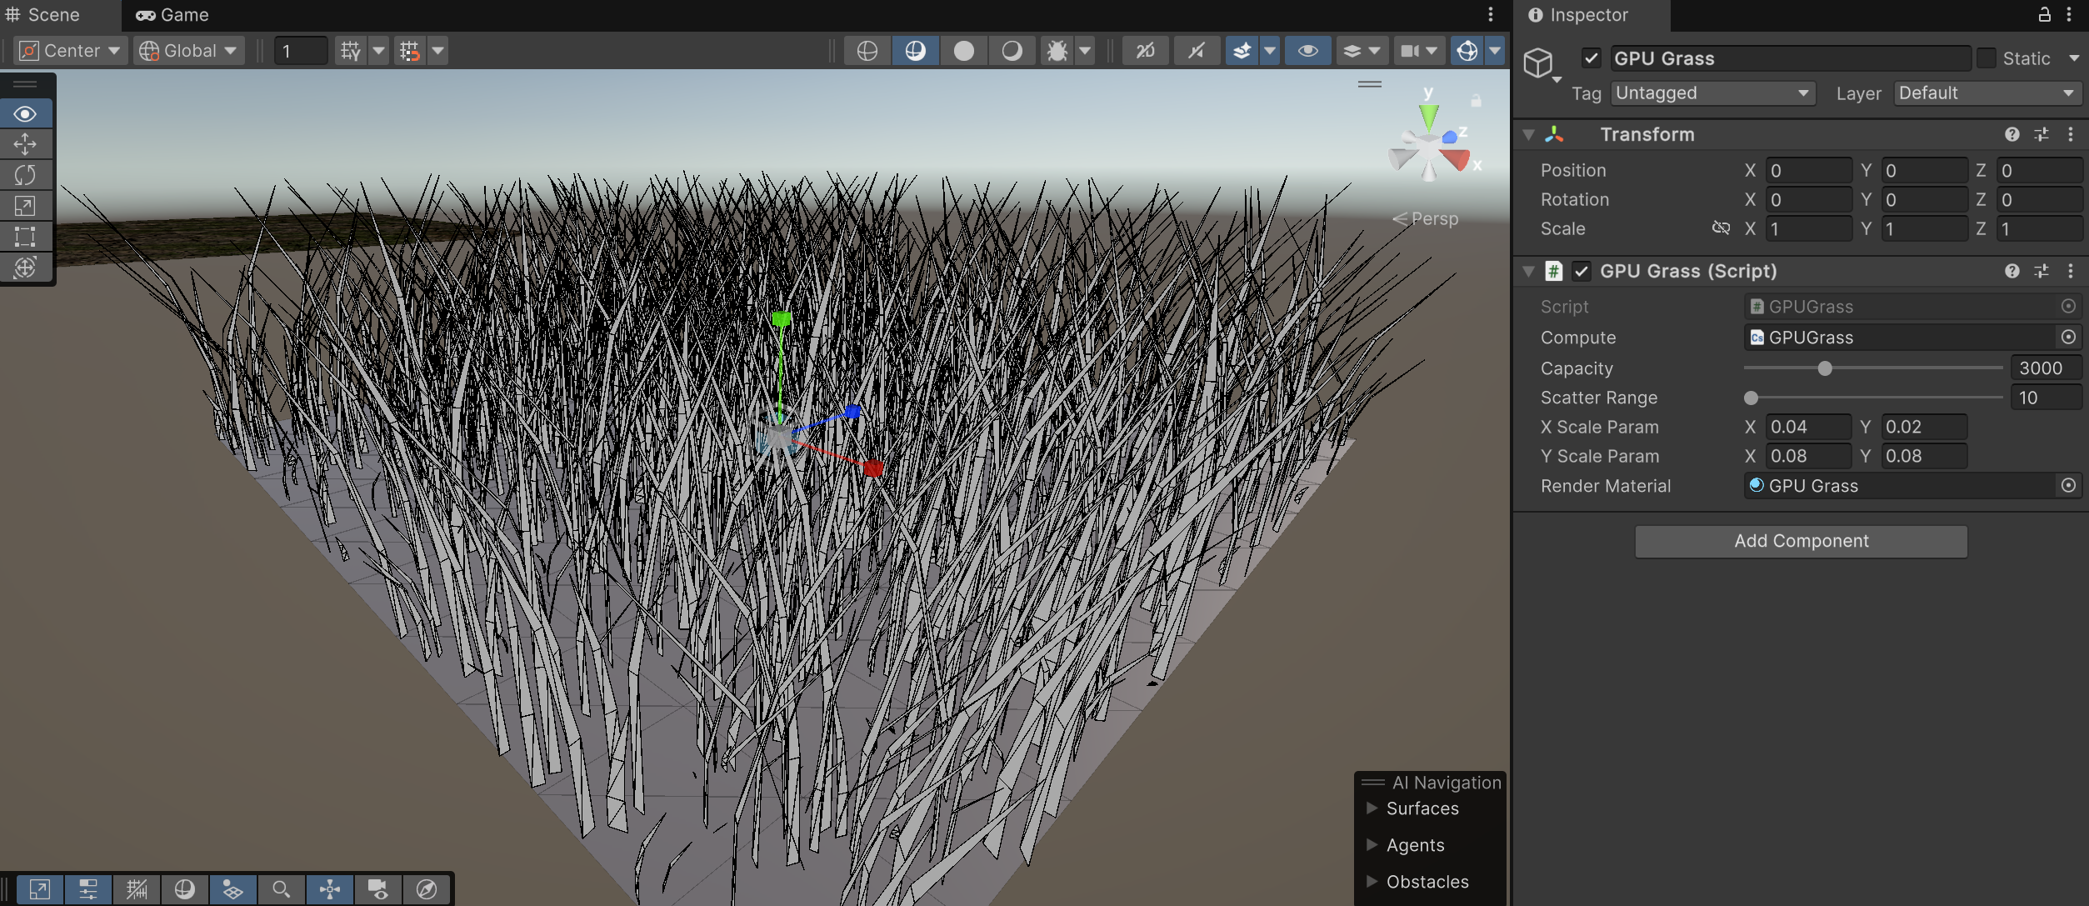
Task: Disable the GPU Grass script checkbox
Action: tap(1582, 271)
